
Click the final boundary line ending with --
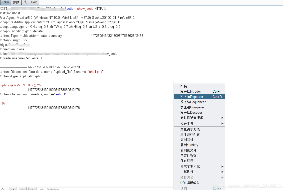tap(41, 108)
